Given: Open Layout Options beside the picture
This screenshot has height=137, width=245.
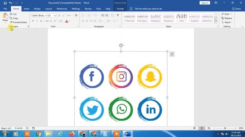Looking at the screenshot, I should click(x=172, y=54).
